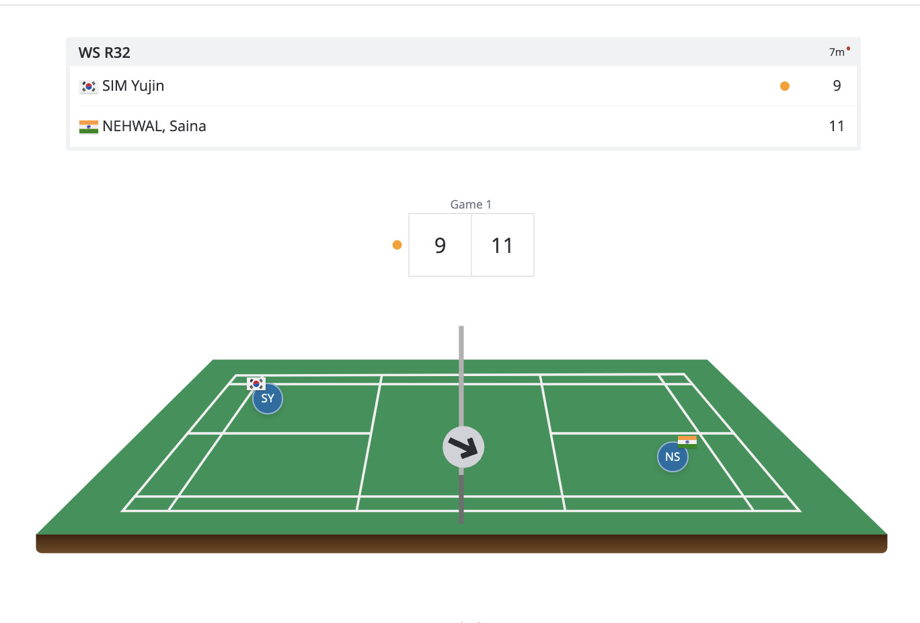Image resolution: width=920 pixels, height=623 pixels.
Task: Click the 7m match duration text
Action: point(836,52)
